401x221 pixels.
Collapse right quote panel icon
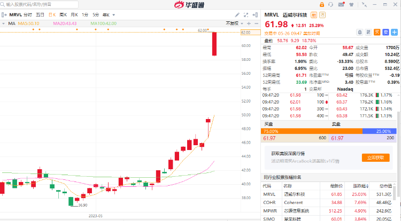click(255, 15)
